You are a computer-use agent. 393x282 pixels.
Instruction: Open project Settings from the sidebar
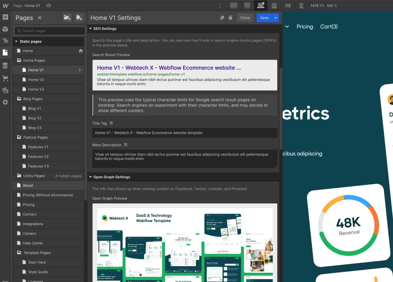pos(5,102)
